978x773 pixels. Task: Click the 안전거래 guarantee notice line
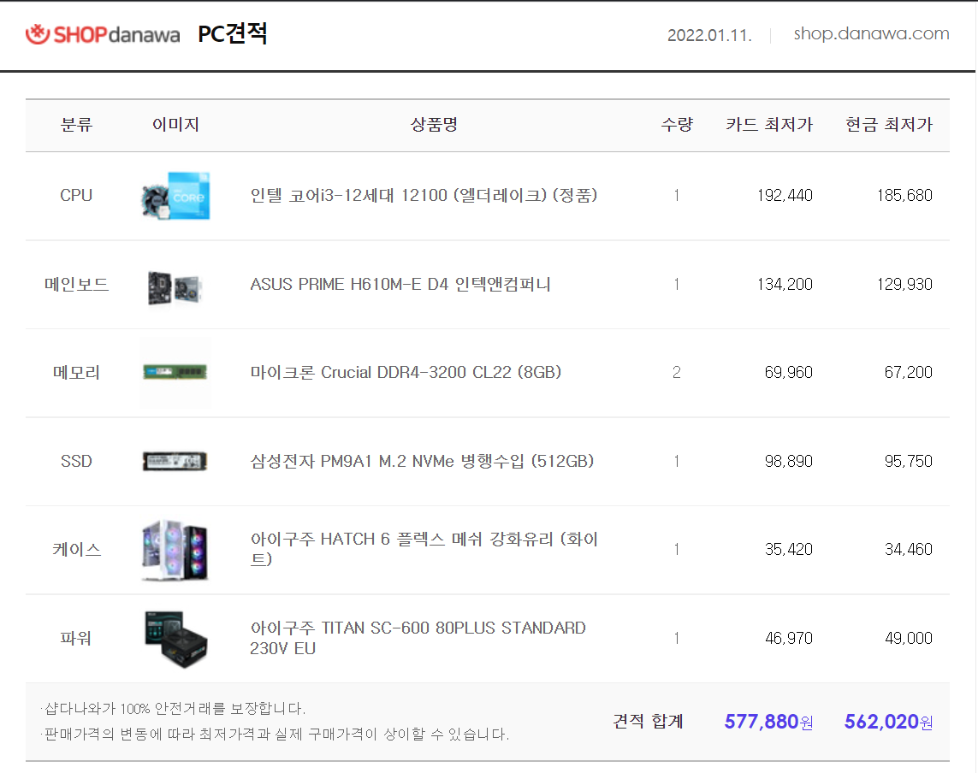[x=174, y=709]
